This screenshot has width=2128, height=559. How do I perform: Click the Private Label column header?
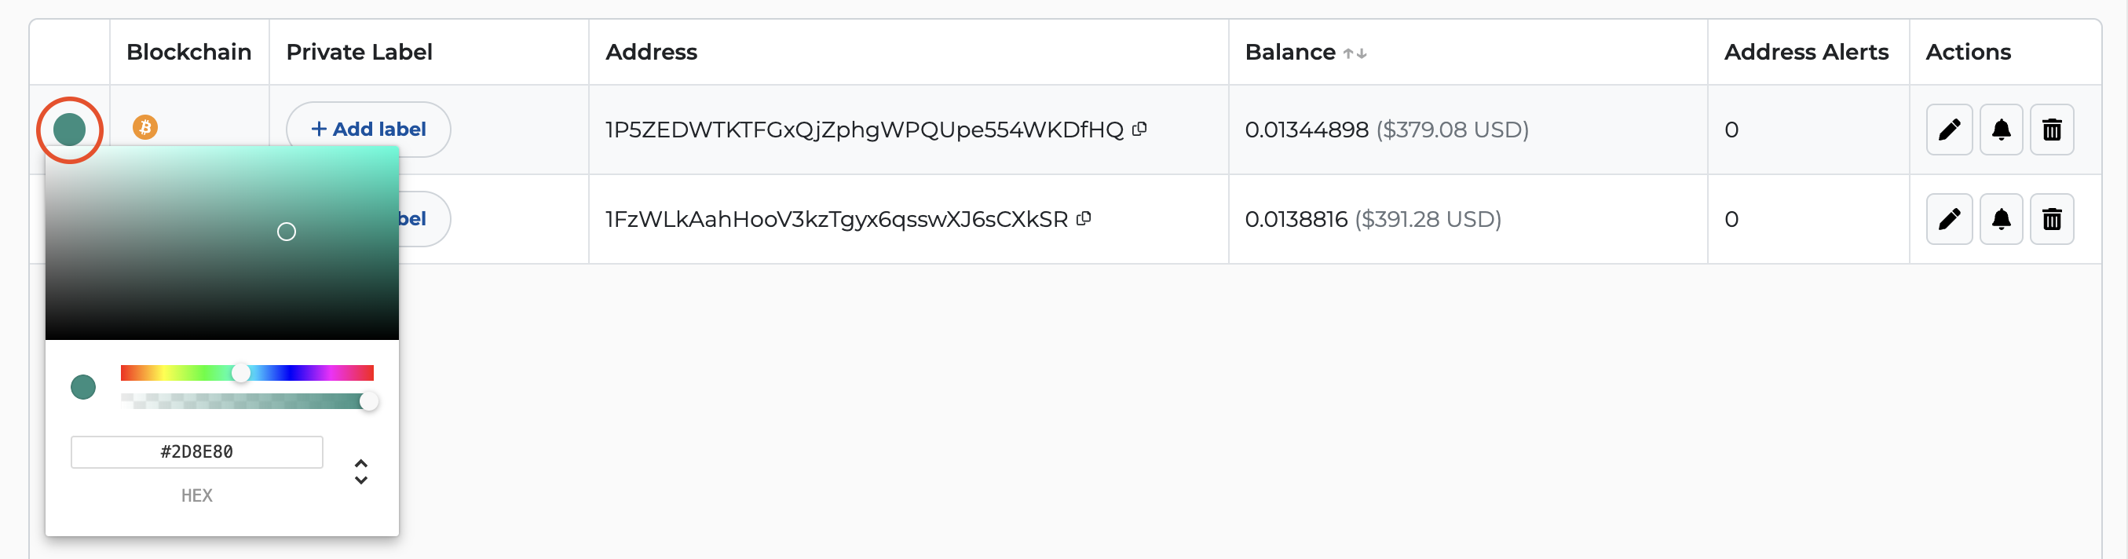pos(360,52)
